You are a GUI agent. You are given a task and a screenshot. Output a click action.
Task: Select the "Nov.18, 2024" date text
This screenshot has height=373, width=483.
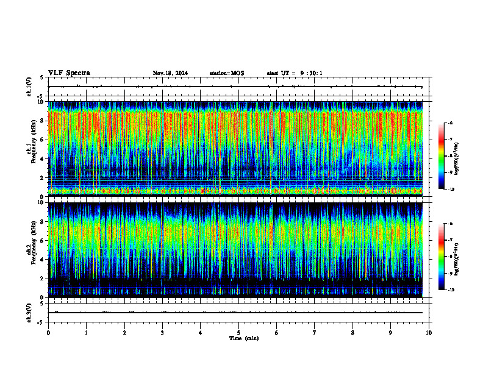pyautogui.click(x=170, y=73)
